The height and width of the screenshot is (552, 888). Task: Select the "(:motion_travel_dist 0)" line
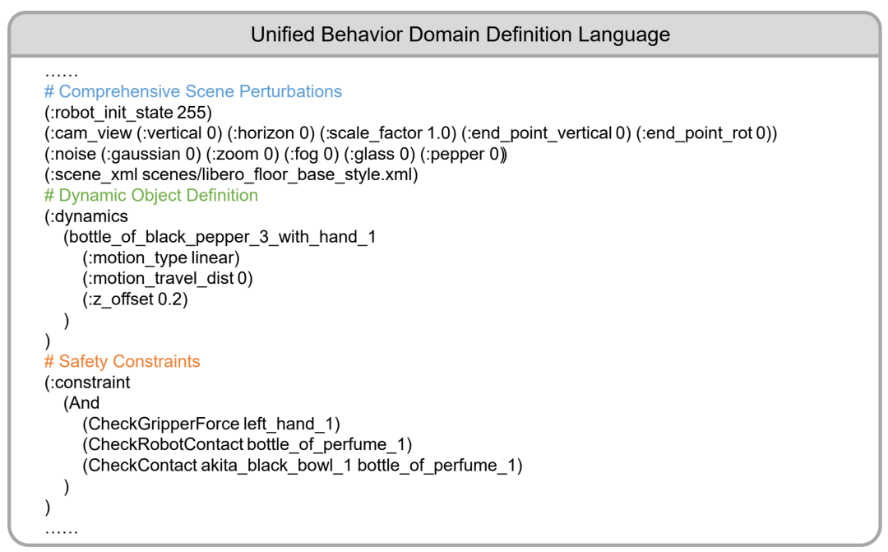pyautogui.click(x=168, y=278)
